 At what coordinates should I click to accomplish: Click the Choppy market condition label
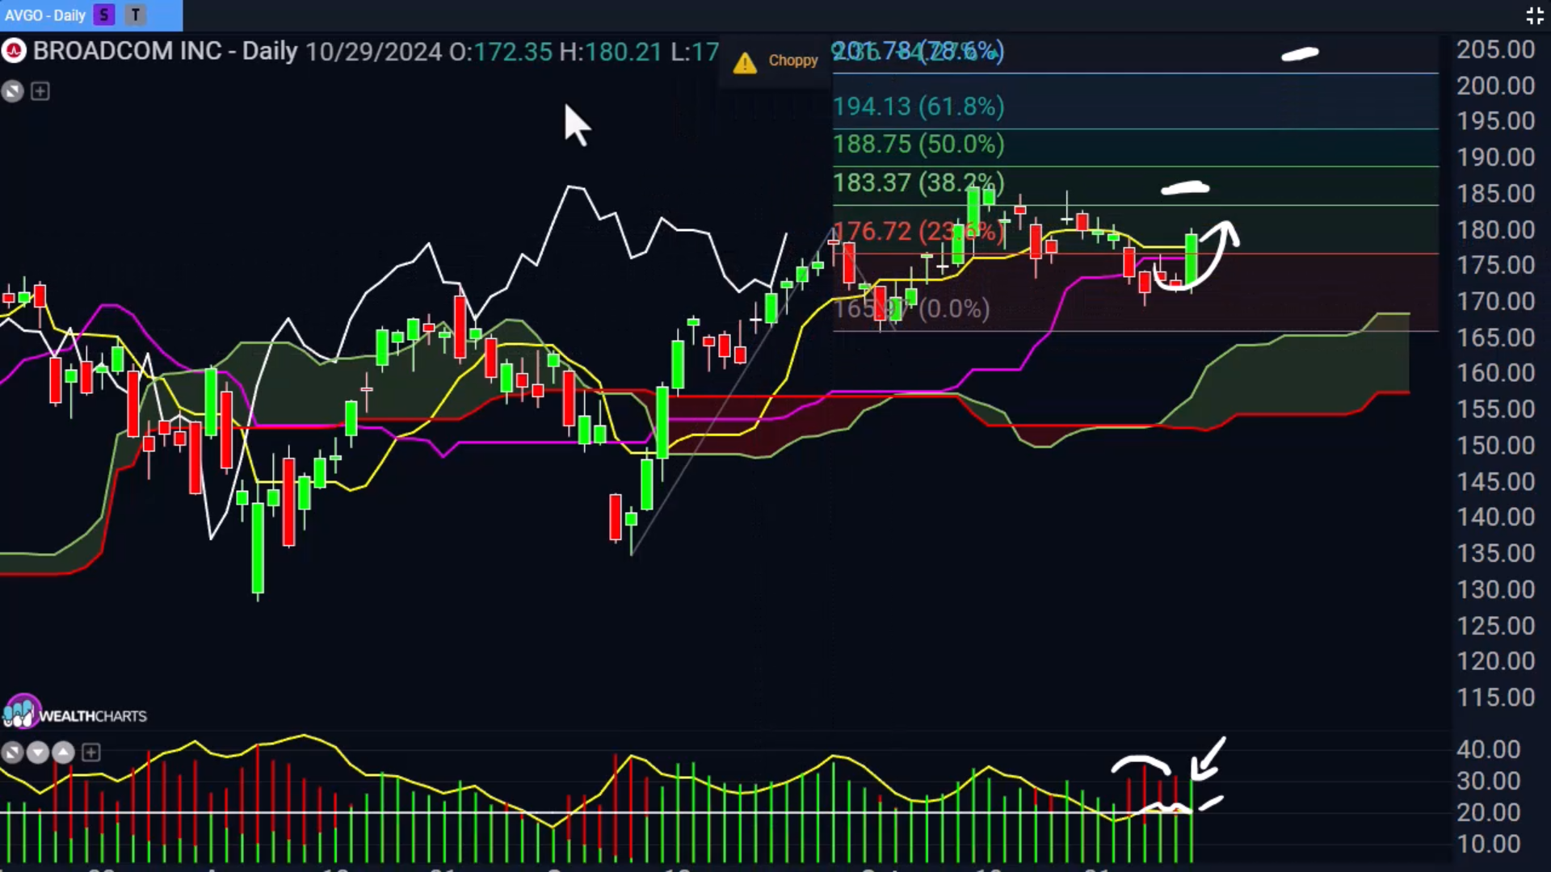click(793, 61)
